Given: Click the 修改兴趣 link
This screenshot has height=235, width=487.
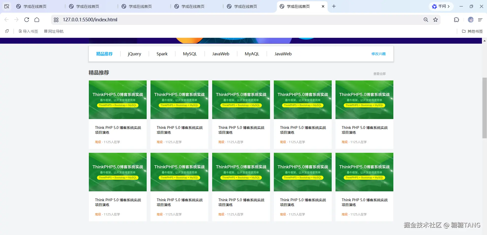Looking at the screenshot, I should (x=378, y=54).
